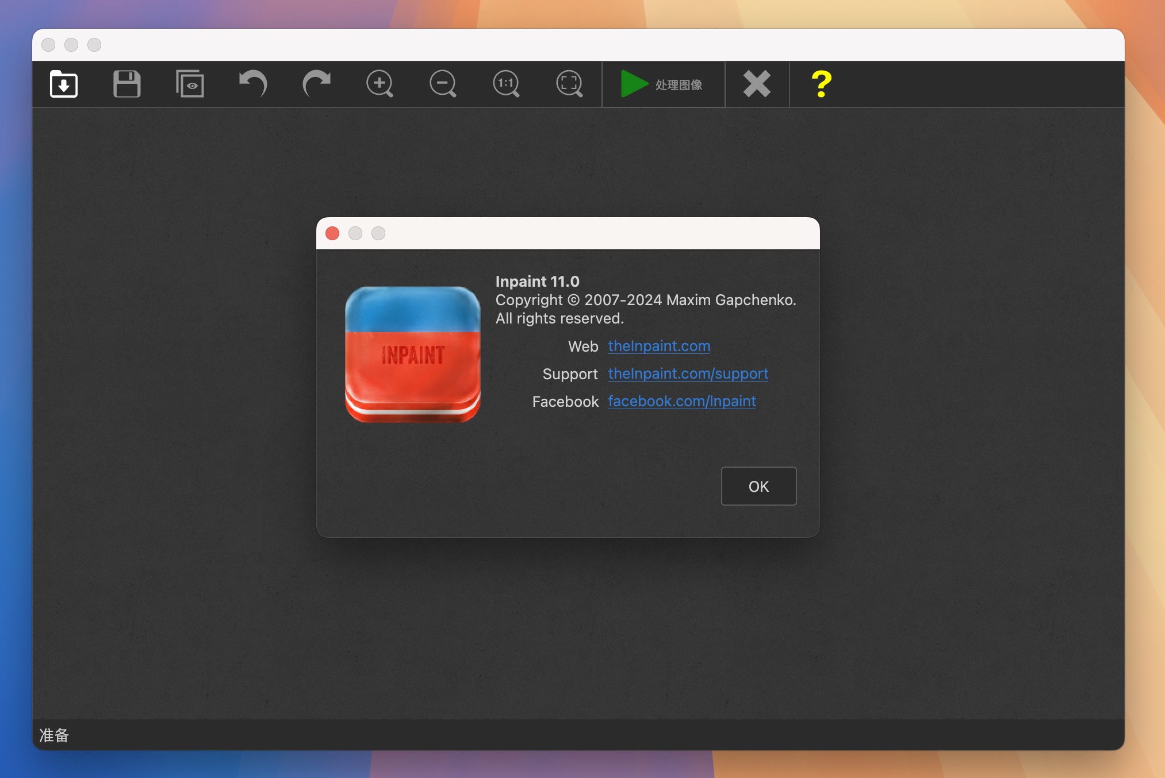Viewport: 1165px width, 778px height.
Task: Click OK to dismiss the About dialog
Action: click(x=758, y=486)
